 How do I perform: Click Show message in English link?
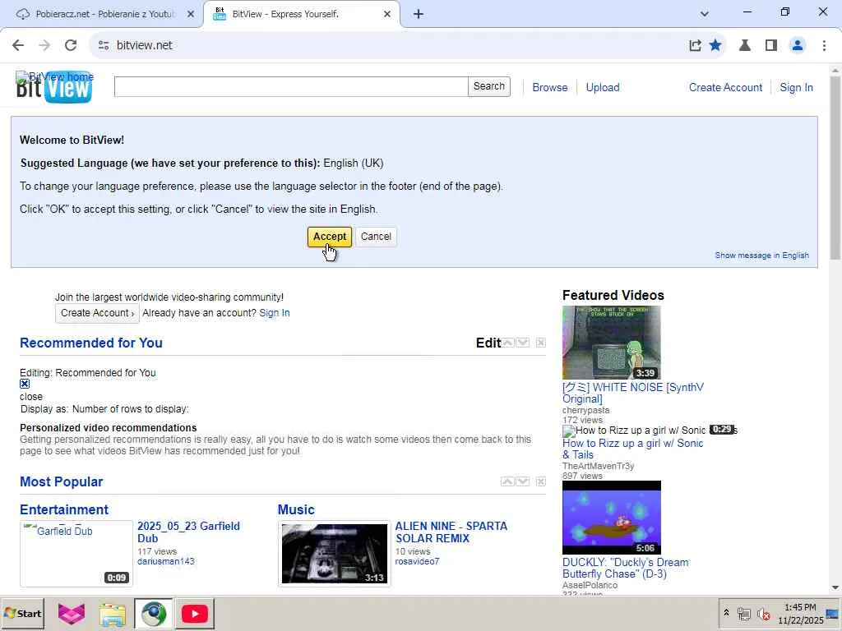pos(761,256)
